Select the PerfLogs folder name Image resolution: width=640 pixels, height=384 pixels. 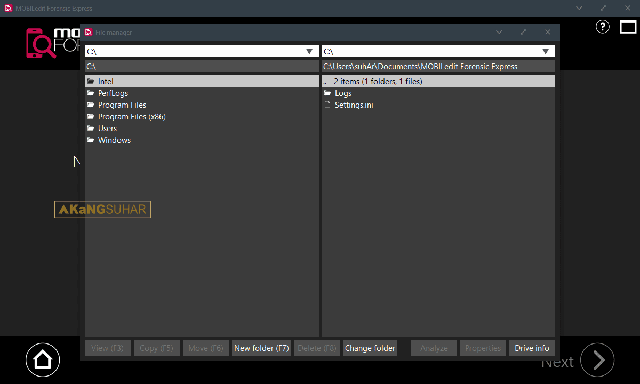113,93
